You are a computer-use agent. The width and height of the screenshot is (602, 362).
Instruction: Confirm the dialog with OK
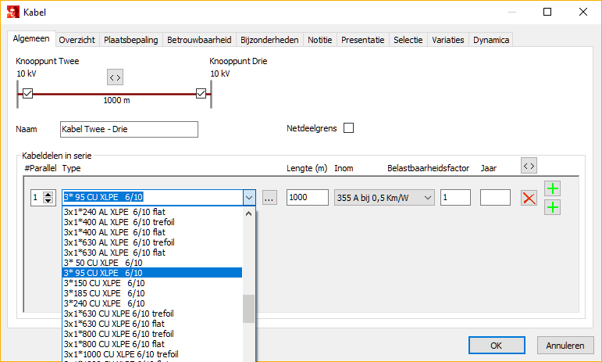point(496,345)
